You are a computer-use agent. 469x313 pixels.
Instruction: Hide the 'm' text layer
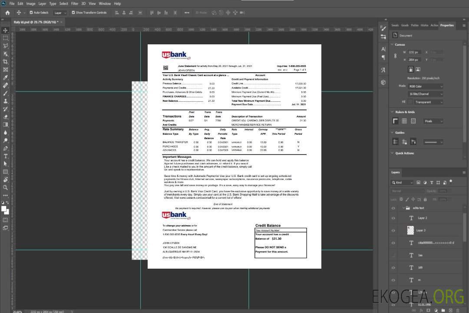(393, 280)
